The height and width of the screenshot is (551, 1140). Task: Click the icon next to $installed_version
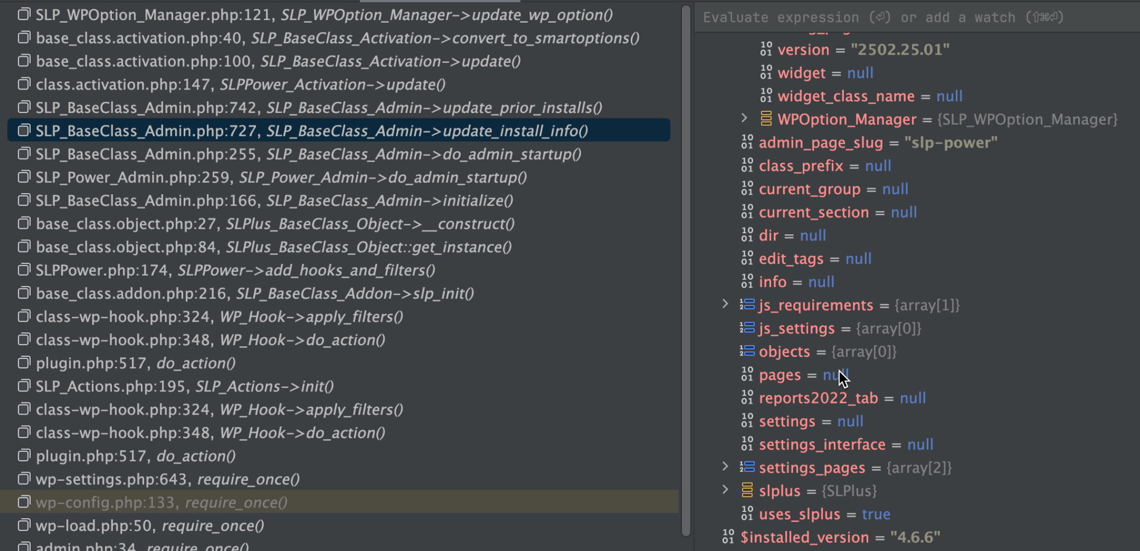click(729, 537)
